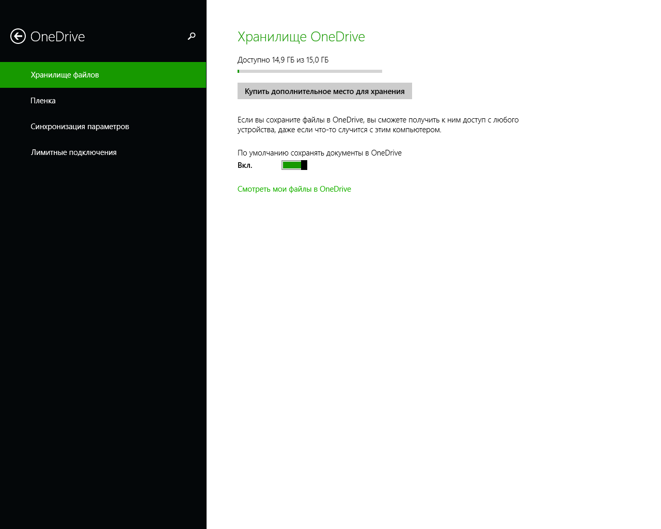This screenshot has width=661, height=529.
Task: Open the Пленка settings section
Action: click(103, 101)
